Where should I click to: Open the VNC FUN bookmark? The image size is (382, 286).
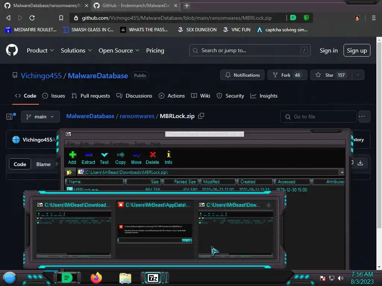click(237, 30)
